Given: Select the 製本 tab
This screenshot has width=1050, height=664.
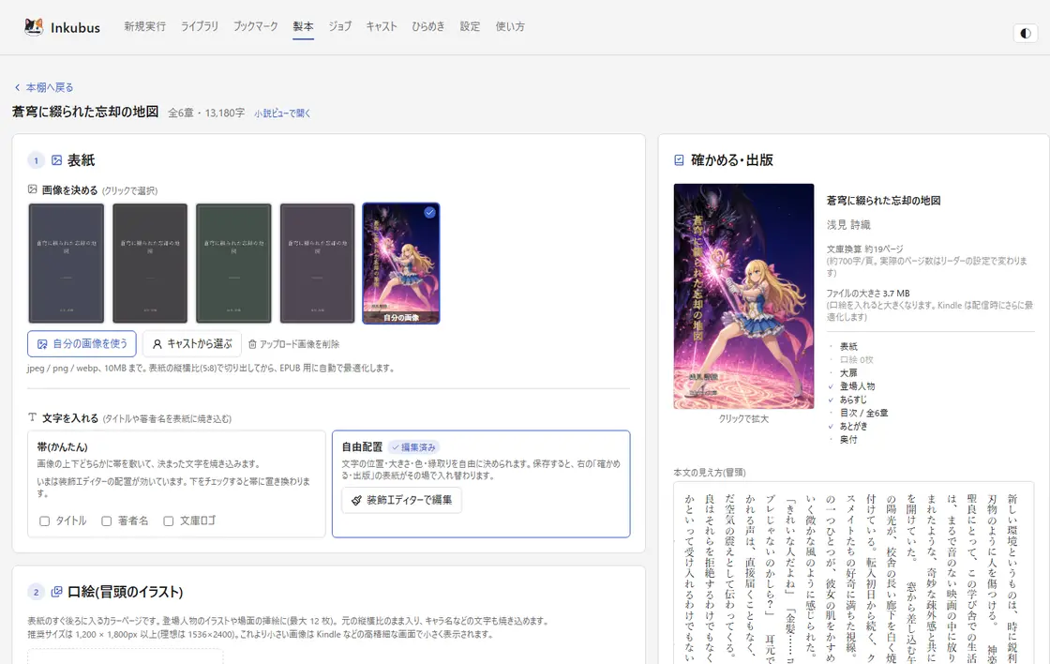Looking at the screenshot, I should [x=303, y=27].
